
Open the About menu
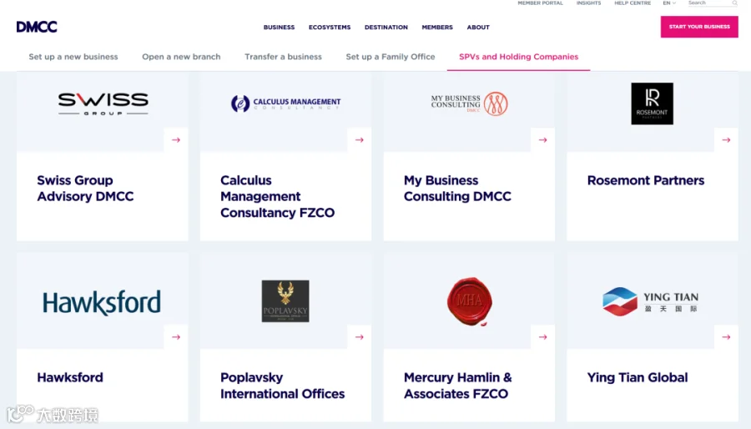pos(478,28)
